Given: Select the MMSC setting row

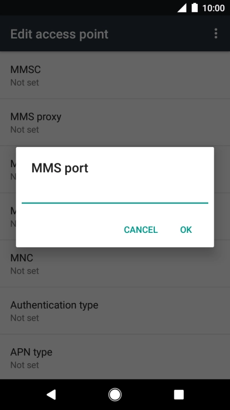Looking at the screenshot, I should tap(115, 75).
